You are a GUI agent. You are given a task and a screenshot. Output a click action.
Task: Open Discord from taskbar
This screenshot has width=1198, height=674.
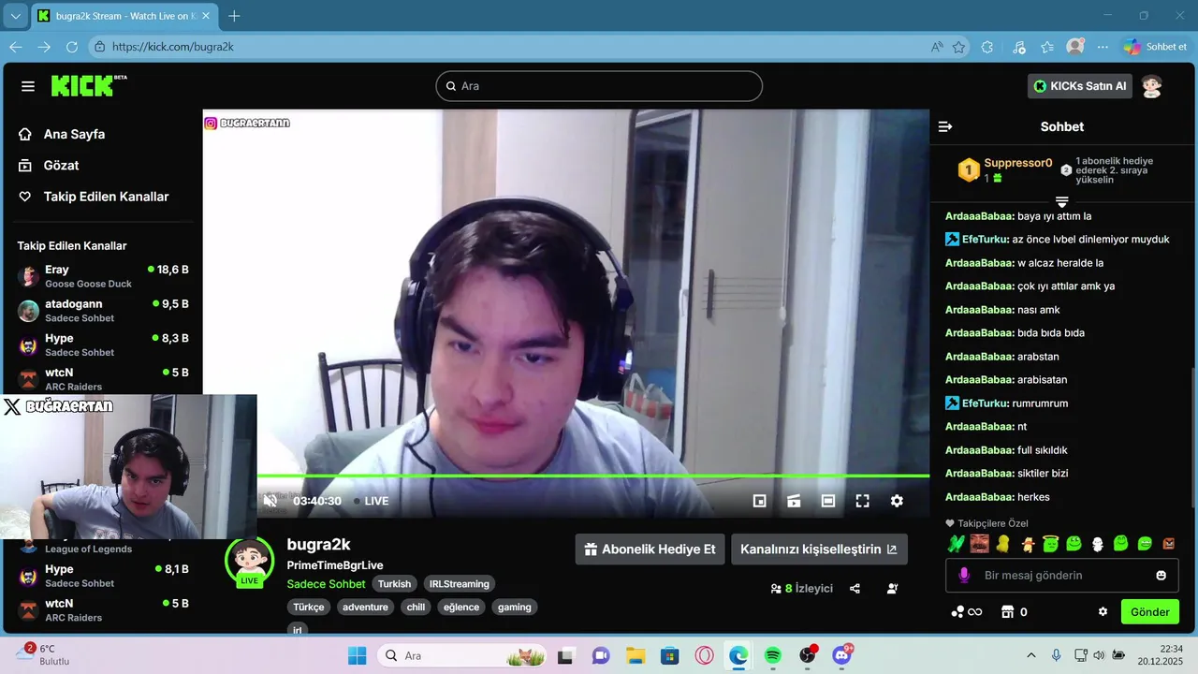[x=841, y=655]
